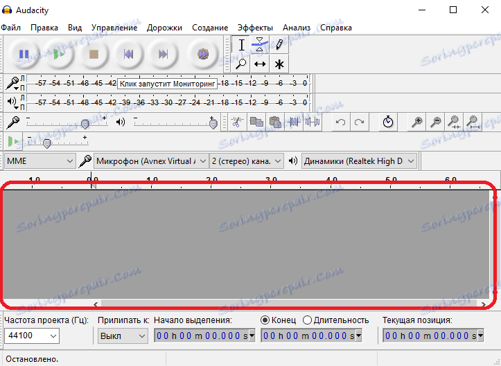Select the Multi-tool asterisk icon

[x=279, y=64]
